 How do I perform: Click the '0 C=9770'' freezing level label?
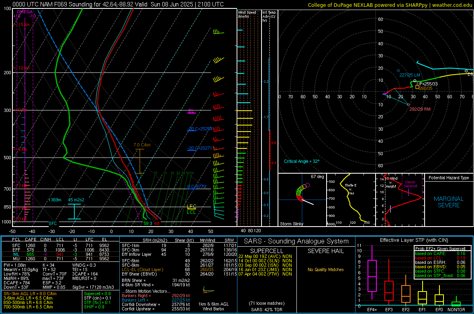click(x=197, y=186)
